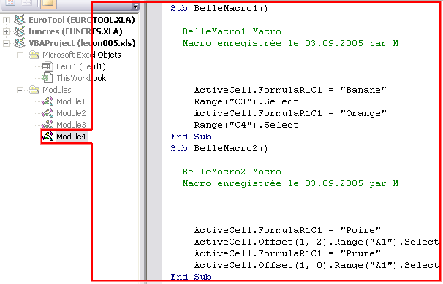Select the VBAProject (lecon005.xls) label
Screen dimensions: 443x284
pos(82,43)
